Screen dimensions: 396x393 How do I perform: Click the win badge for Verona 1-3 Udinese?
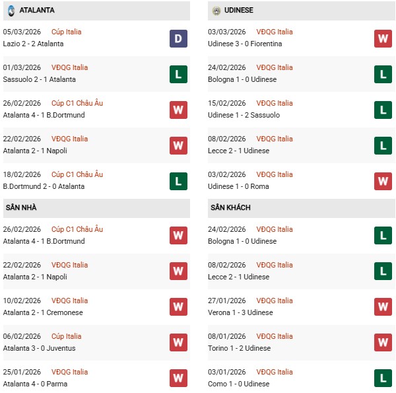[383, 307]
